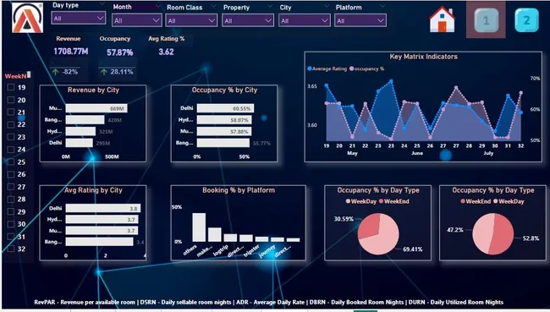Check week 30 checkbox
The height and width of the screenshot is (312, 550).
tap(11, 224)
